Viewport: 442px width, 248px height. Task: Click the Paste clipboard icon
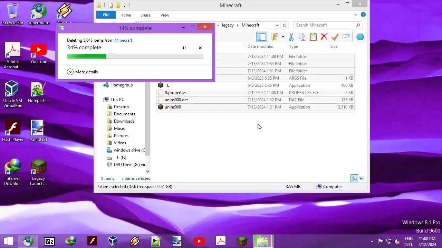click(x=313, y=37)
